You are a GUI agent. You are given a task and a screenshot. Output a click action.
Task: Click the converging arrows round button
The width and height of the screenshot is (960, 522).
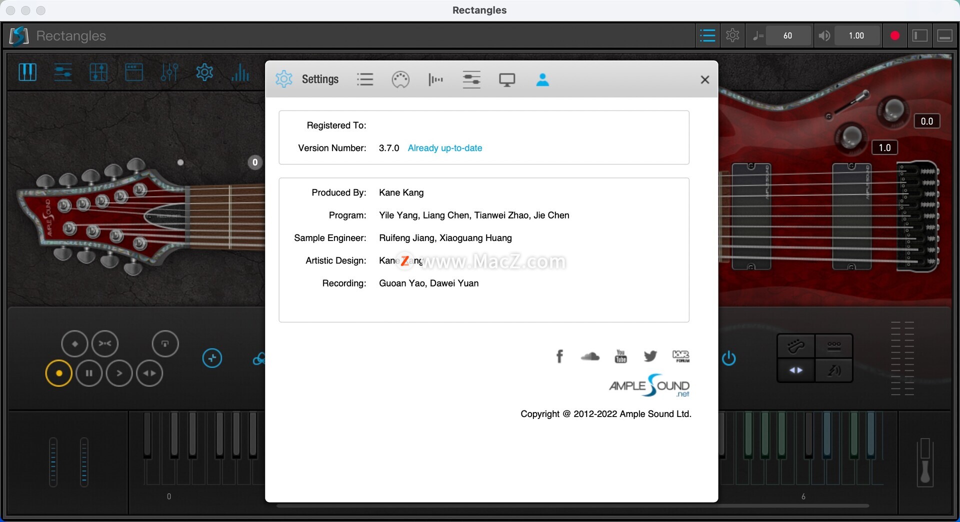[105, 344]
